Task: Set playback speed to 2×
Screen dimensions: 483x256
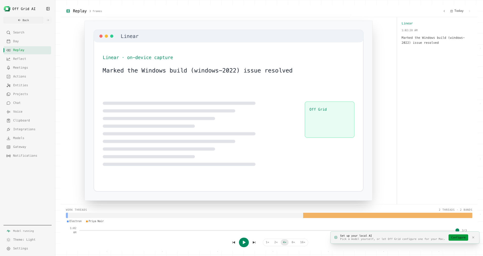Action: (276, 242)
